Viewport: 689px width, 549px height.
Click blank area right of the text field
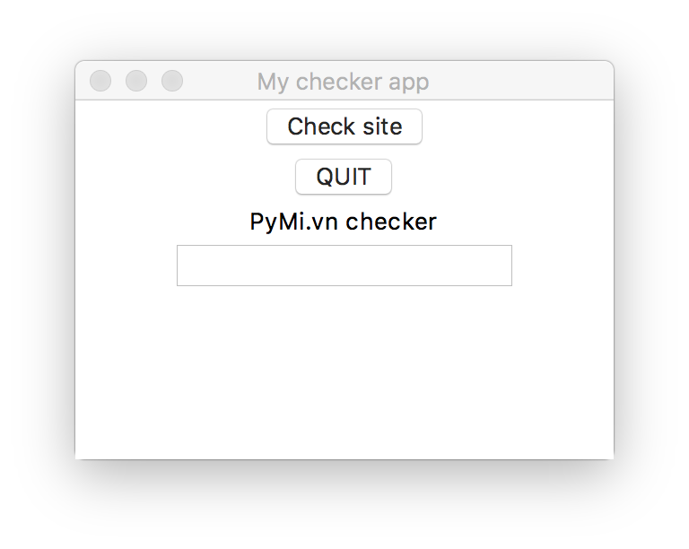point(563,266)
